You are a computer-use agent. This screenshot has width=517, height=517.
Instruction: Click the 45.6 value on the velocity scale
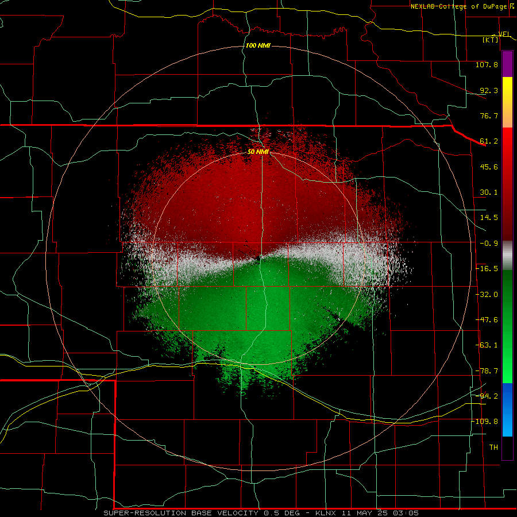point(489,167)
